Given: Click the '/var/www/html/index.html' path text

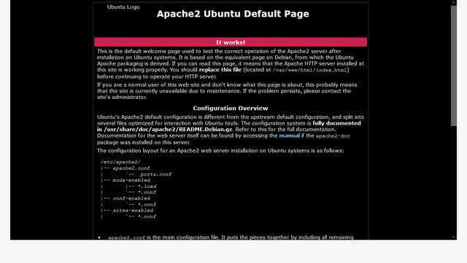Looking at the screenshot, I should click(x=309, y=70).
